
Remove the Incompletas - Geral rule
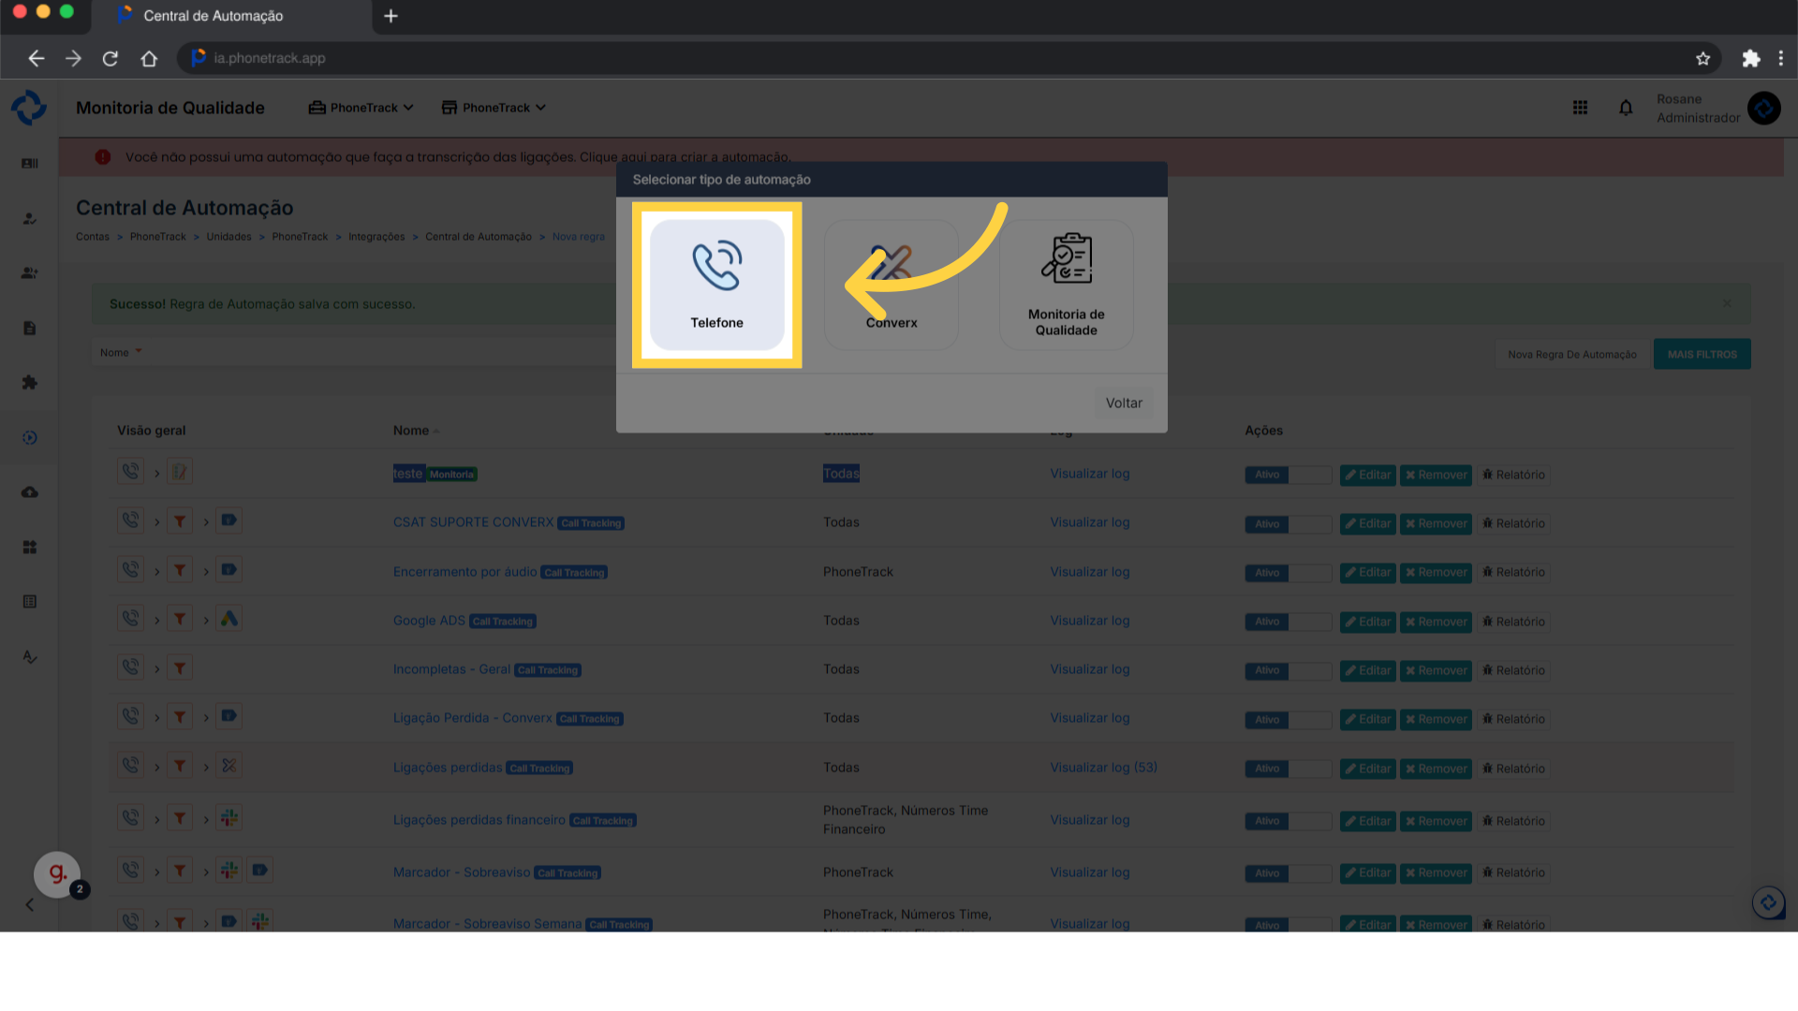pos(1436,670)
